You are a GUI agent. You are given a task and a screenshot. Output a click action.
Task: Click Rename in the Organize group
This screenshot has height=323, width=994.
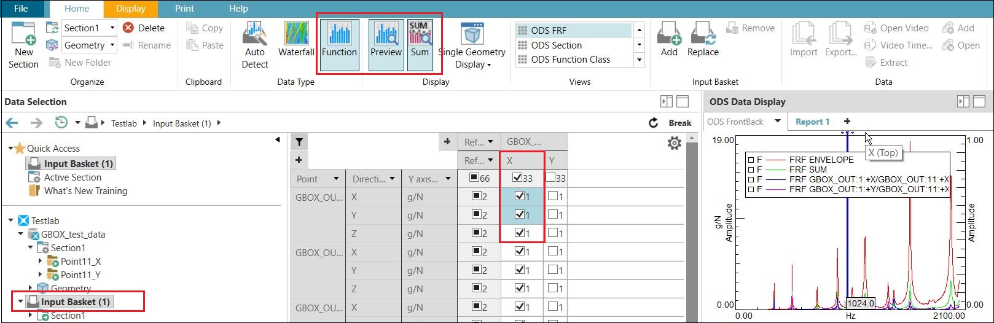click(x=146, y=45)
